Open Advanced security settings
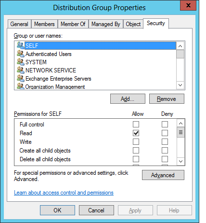 pyautogui.click(x=163, y=175)
